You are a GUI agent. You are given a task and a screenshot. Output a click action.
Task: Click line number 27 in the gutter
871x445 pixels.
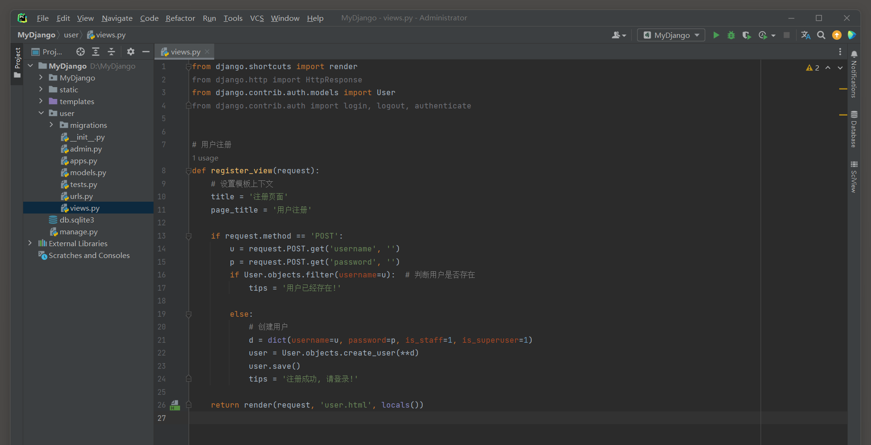(x=162, y=418)
